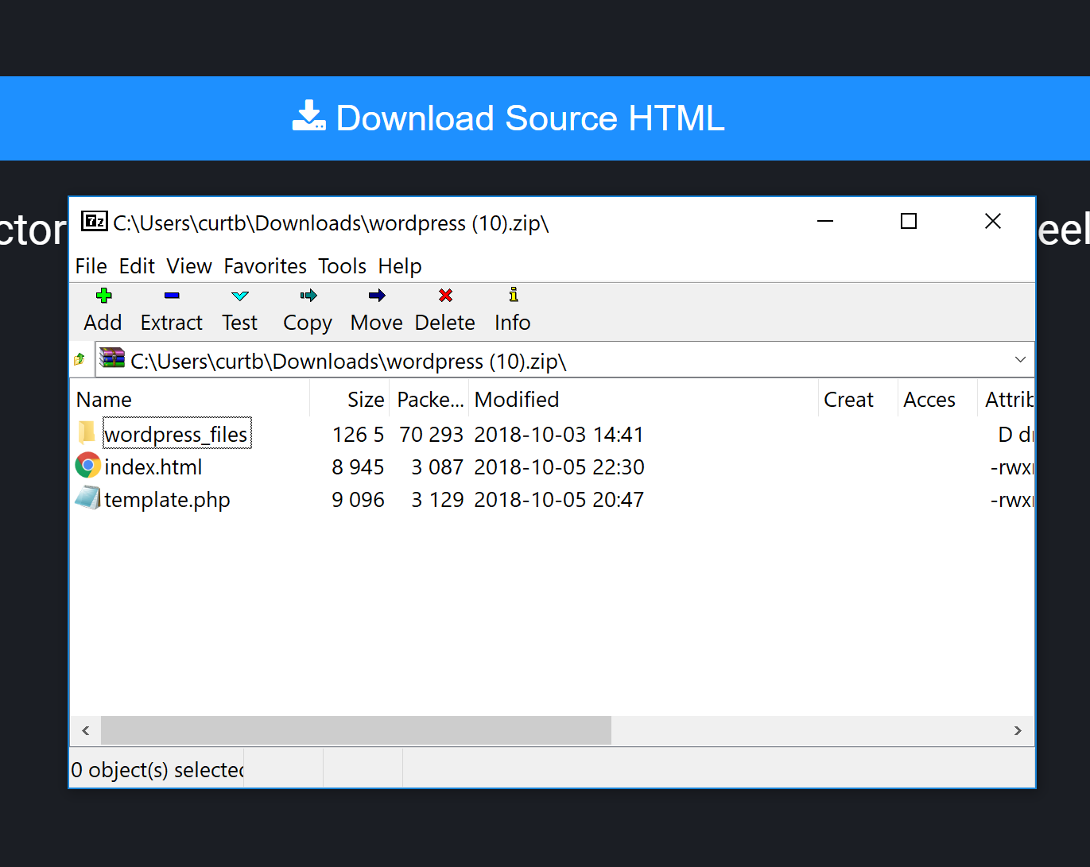Sort by the Attributes column header
This screenshot has width=1090, height=867.
point(1006,400)
